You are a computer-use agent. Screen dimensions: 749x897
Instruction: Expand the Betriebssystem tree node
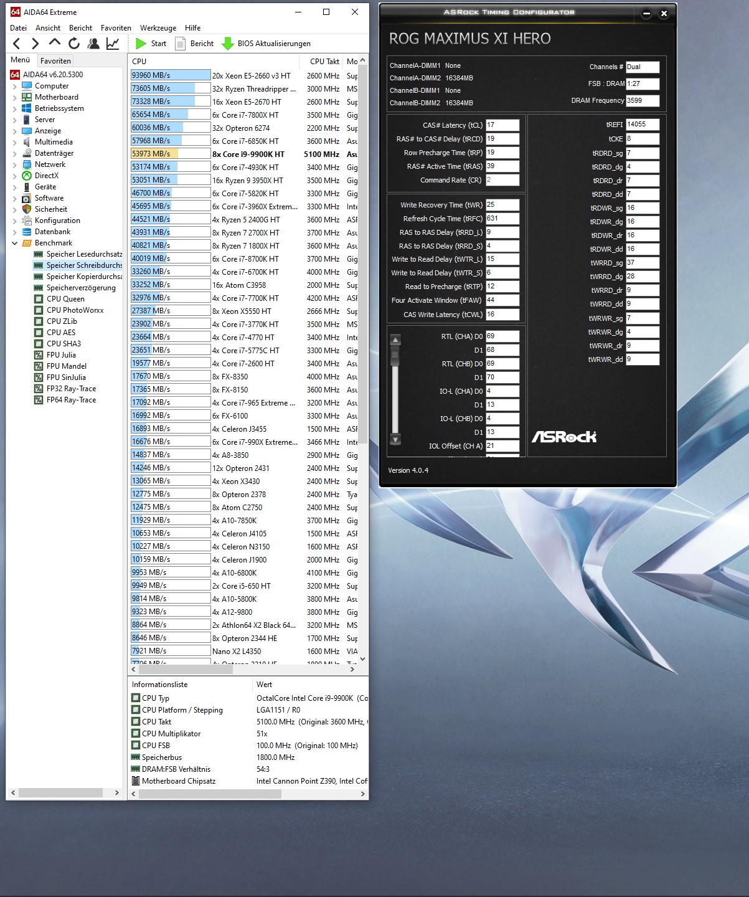(15, 108)
